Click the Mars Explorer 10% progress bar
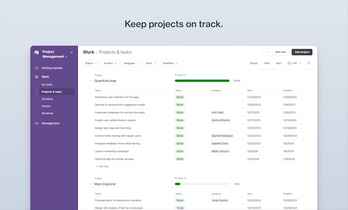This screenshot has height=210, width=348. click(x=202, y=184)
